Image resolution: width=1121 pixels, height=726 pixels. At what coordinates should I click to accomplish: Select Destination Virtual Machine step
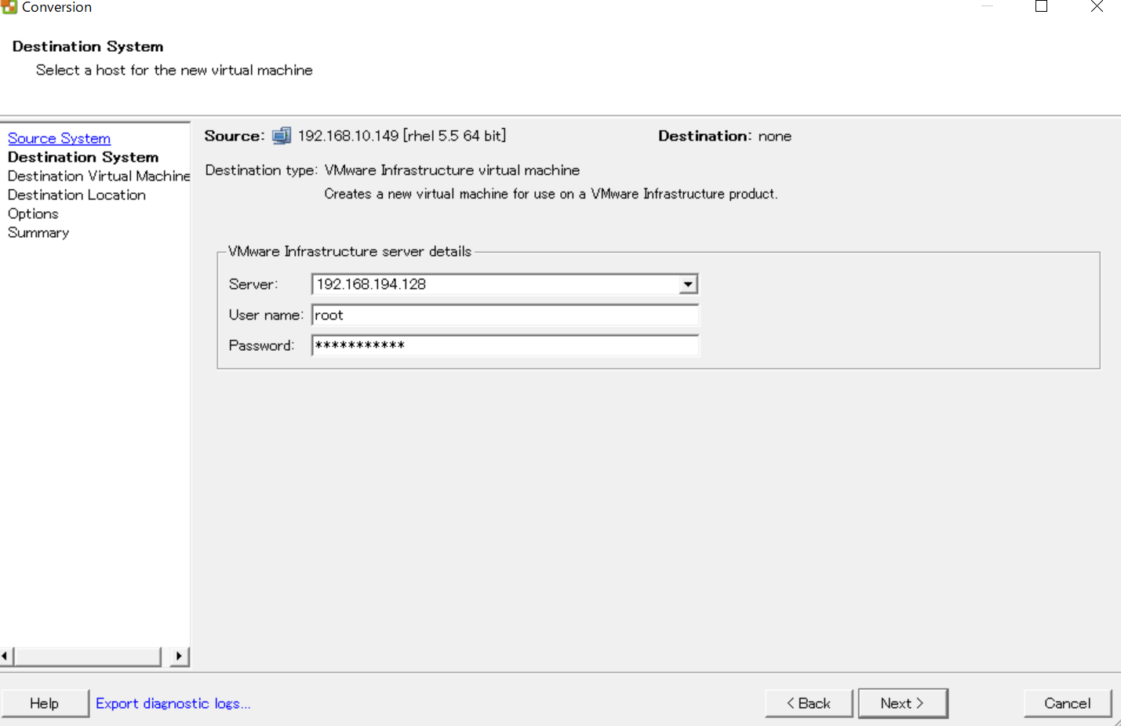click(98, 176)
